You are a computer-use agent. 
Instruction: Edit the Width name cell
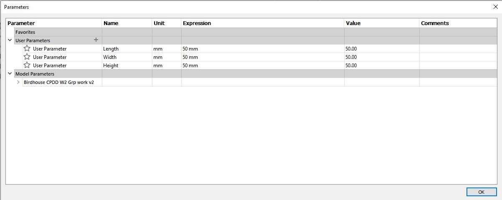pos(127,57)
